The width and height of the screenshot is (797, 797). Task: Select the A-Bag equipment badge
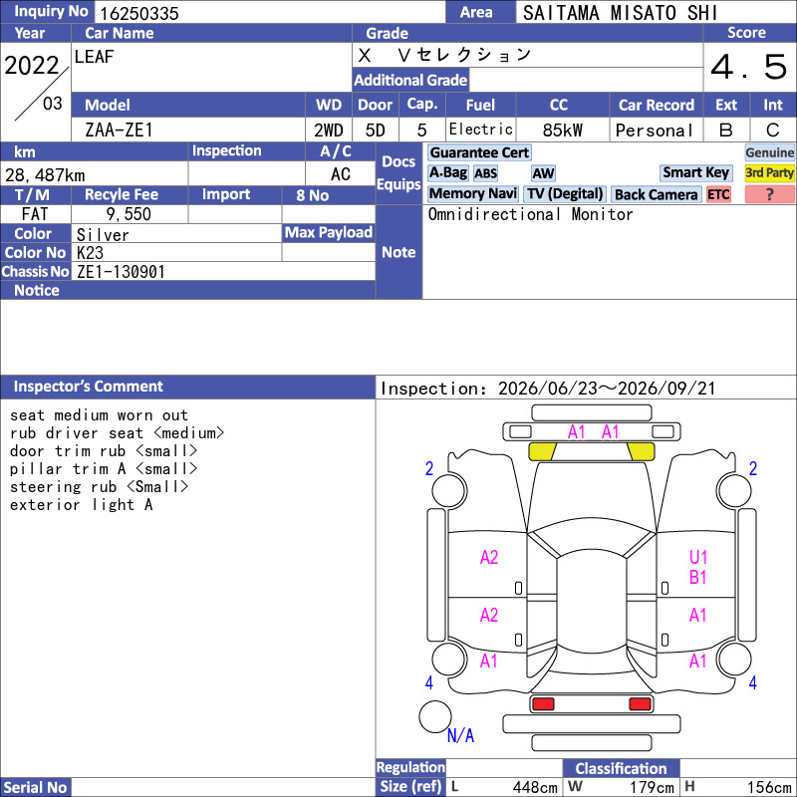point(447,173)
